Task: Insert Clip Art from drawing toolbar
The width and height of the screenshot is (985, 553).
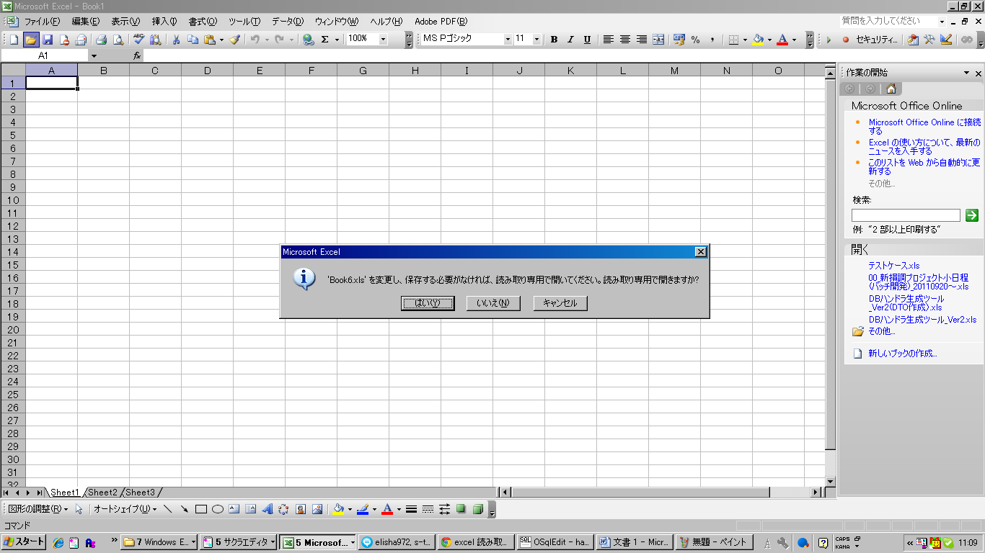Action: point(301,509)
